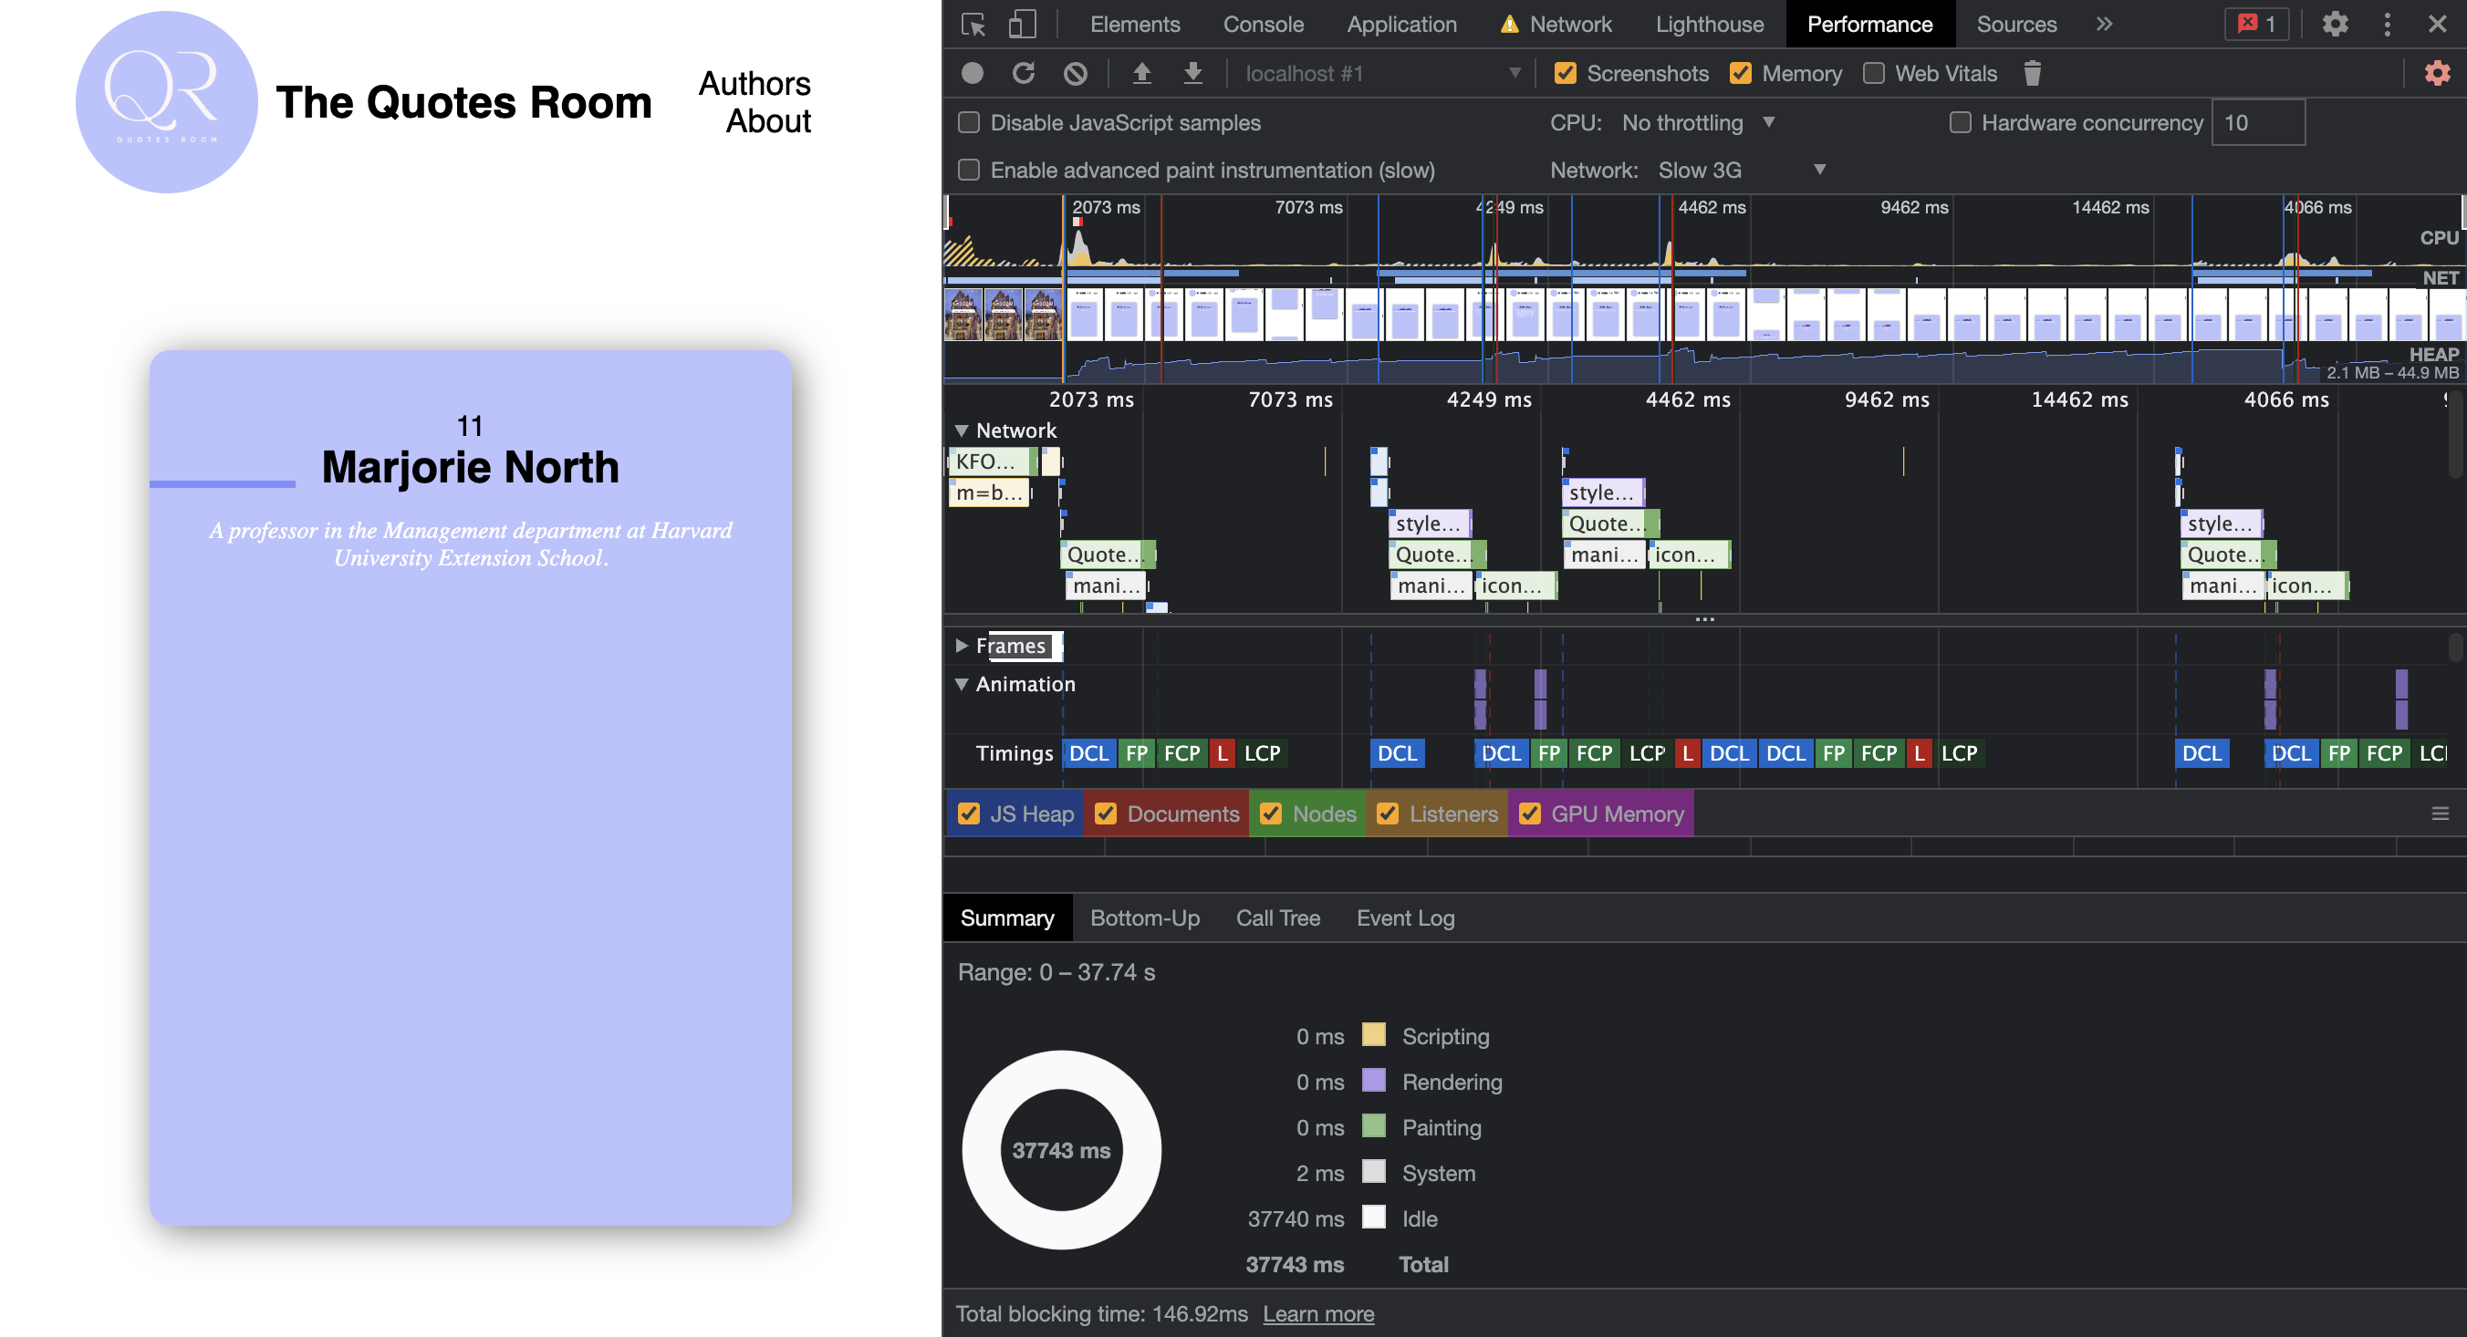Toggle the device toolbar
Image resolution: width=2467 pixels, height=1337 pixels.
pyautogui.click(x=1020, y=24)
